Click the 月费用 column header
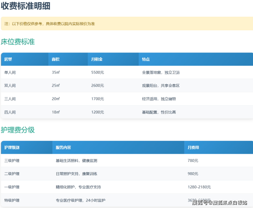The image size is (253, 208). 194,148
